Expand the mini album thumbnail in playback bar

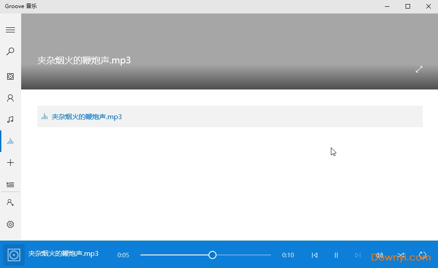pos(14,254)
